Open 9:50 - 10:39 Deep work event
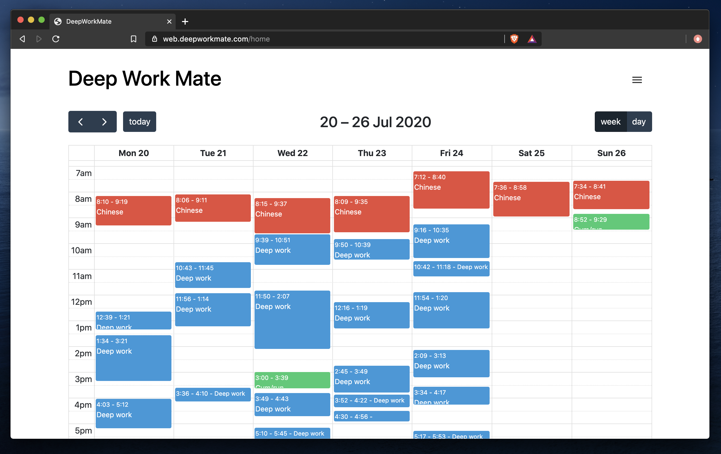The image size is (721, 454). coord(372,249)
